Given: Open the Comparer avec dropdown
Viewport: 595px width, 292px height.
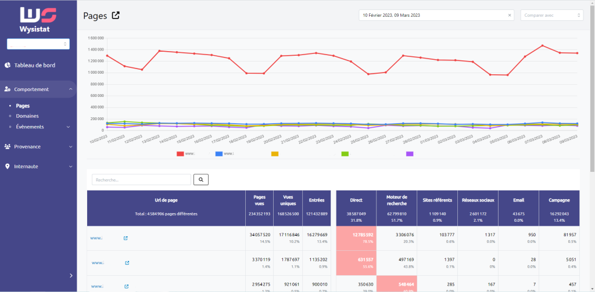Looking at the screenshot, I should 551,16.
